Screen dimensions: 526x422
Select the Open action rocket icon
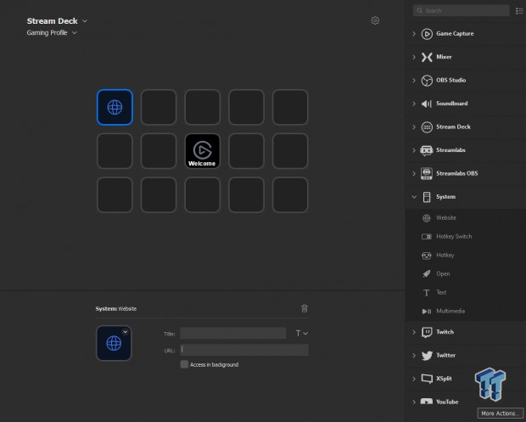pyautogui.click(x=427, y=274)
